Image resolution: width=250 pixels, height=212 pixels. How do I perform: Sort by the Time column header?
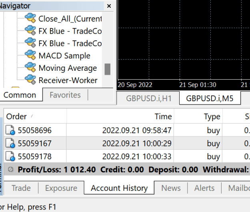click(120, 116)
